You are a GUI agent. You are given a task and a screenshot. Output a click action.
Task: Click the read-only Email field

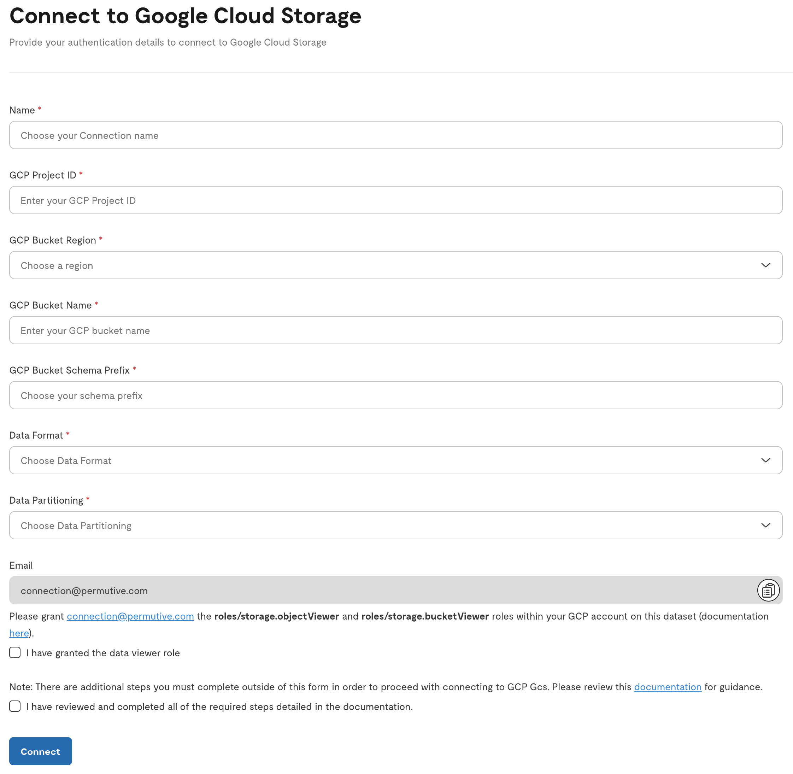[382, 590]
